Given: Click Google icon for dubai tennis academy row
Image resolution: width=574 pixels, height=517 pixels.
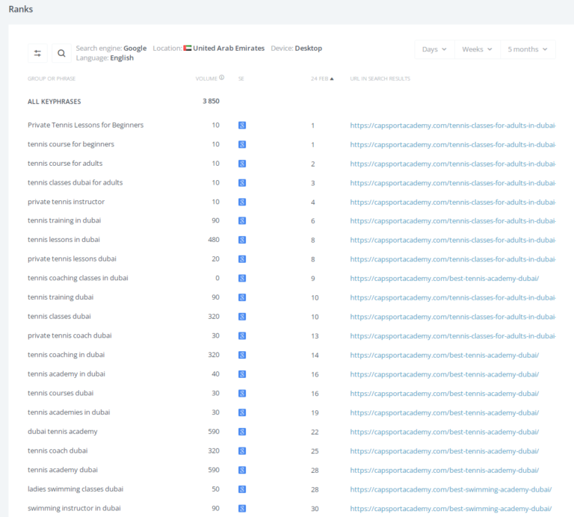Looking at the screenshot, I should click(x=242, y=432).
